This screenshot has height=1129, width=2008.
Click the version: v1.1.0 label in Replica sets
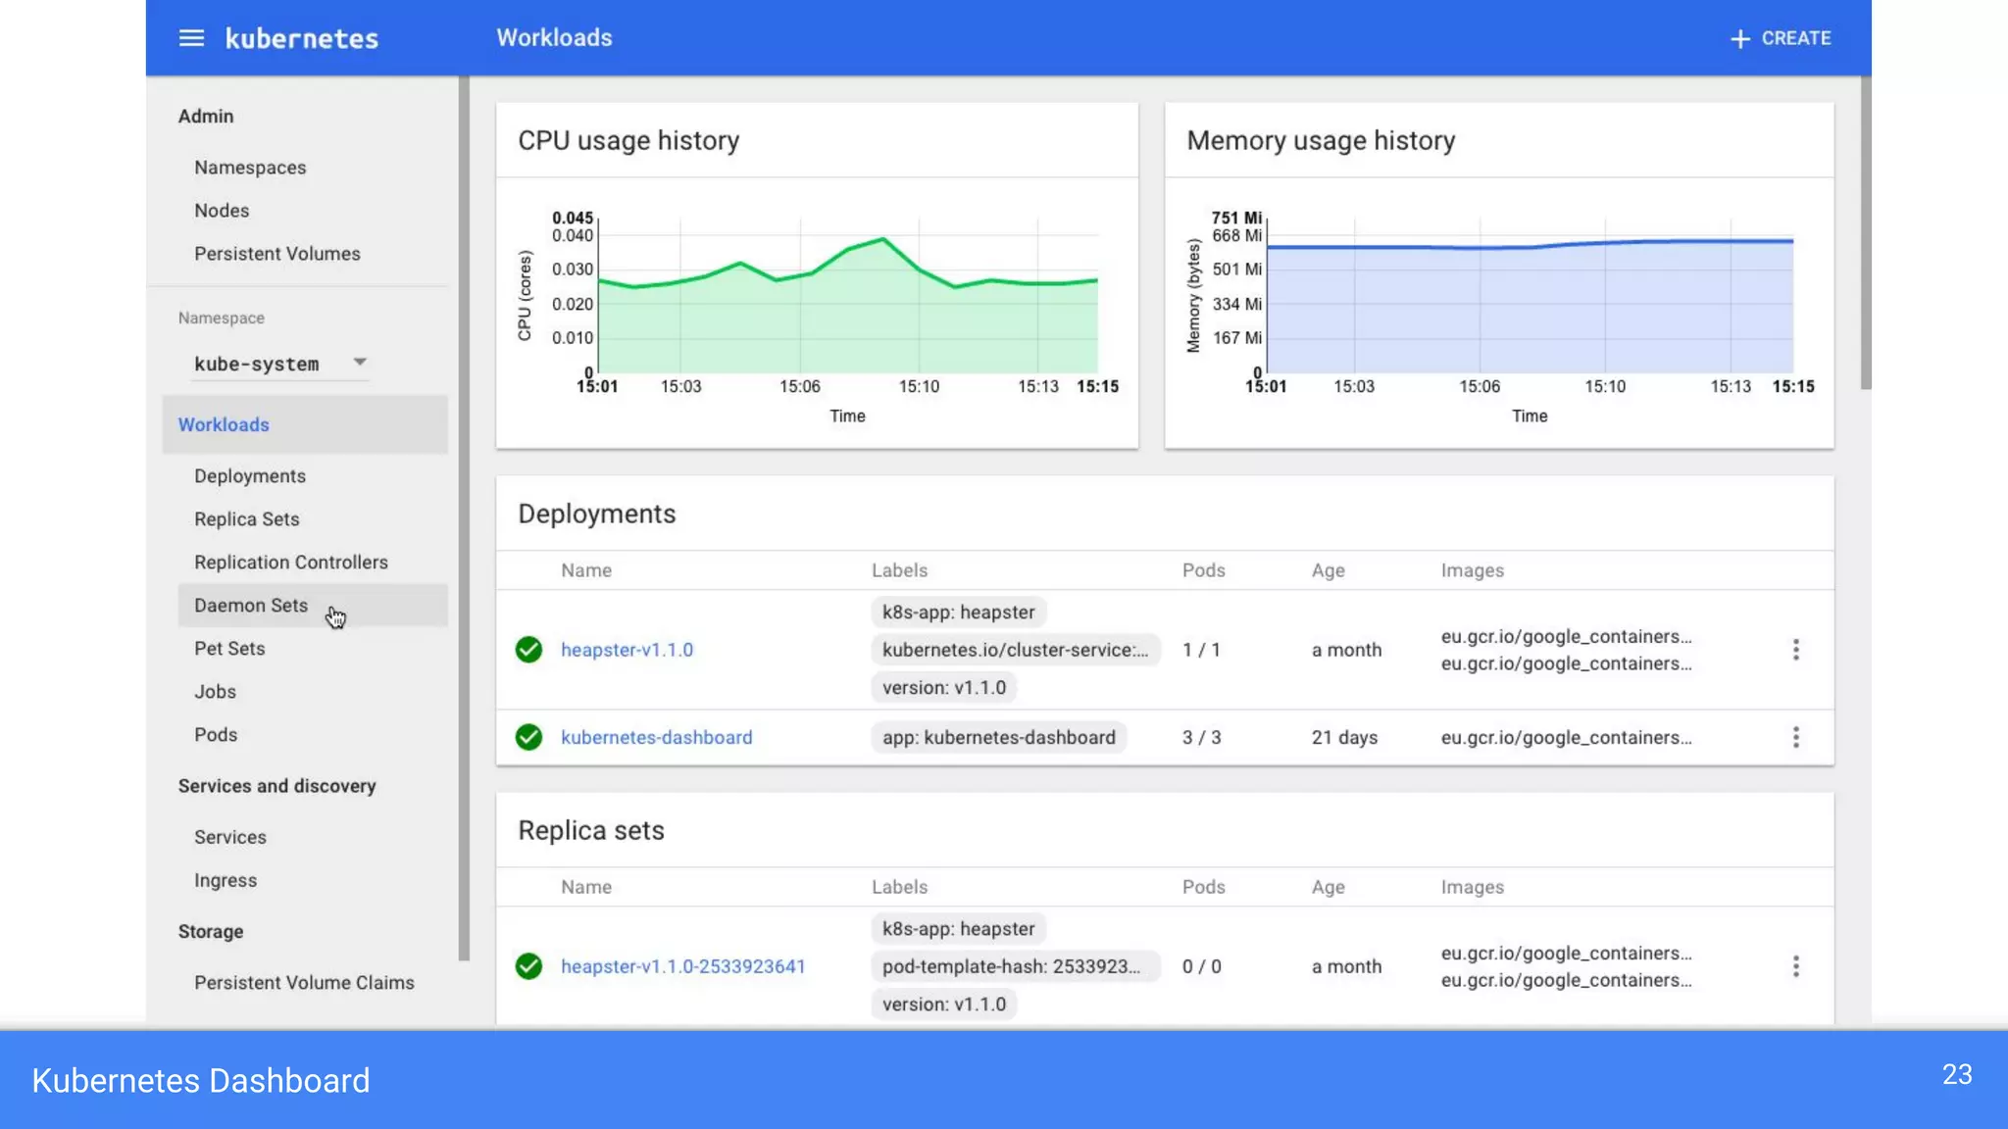click(x=943, y=1005)
